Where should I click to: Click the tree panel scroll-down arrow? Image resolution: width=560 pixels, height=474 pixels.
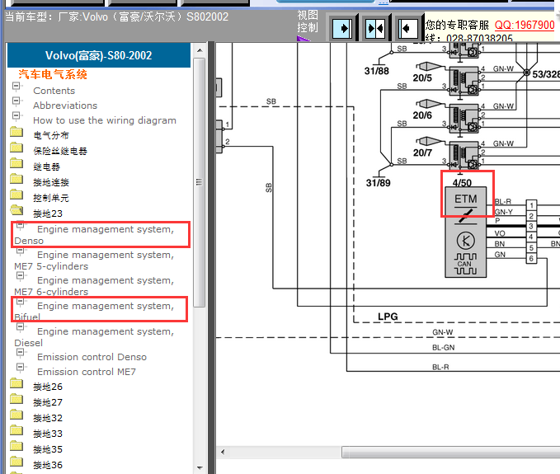coord(200,467)
